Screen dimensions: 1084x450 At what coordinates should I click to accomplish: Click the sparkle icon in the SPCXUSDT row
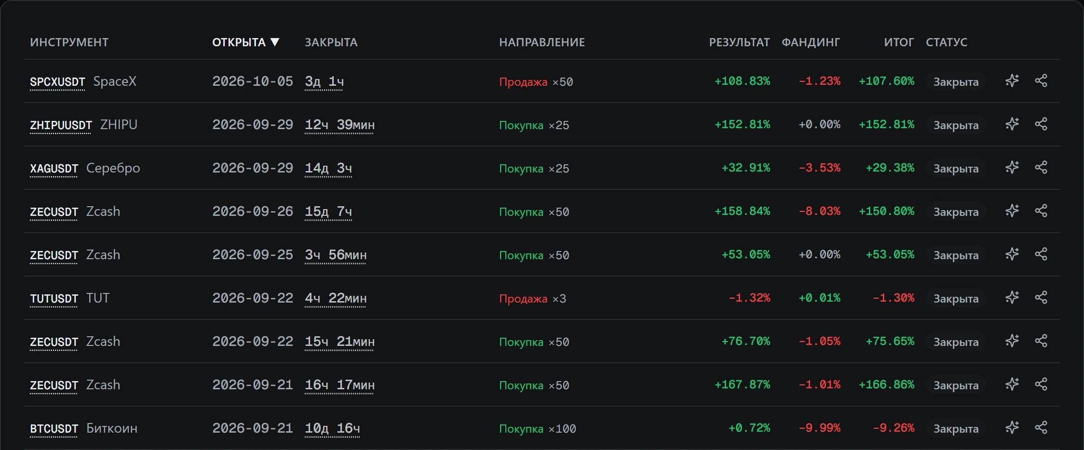click(1012, 81)
